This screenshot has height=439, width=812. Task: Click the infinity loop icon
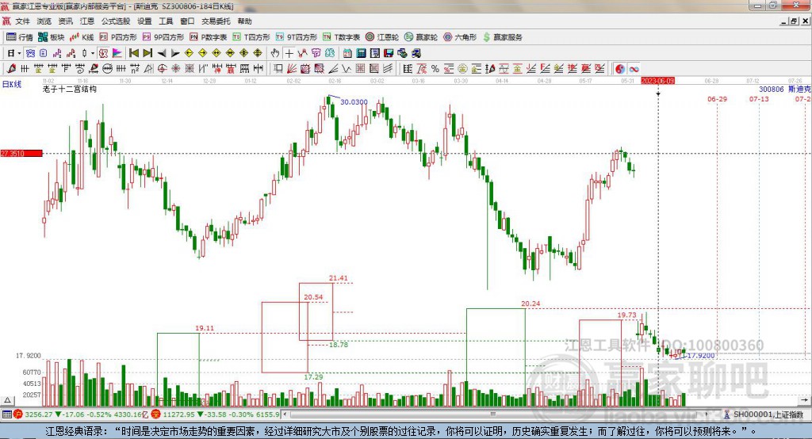tap(634, 68)
